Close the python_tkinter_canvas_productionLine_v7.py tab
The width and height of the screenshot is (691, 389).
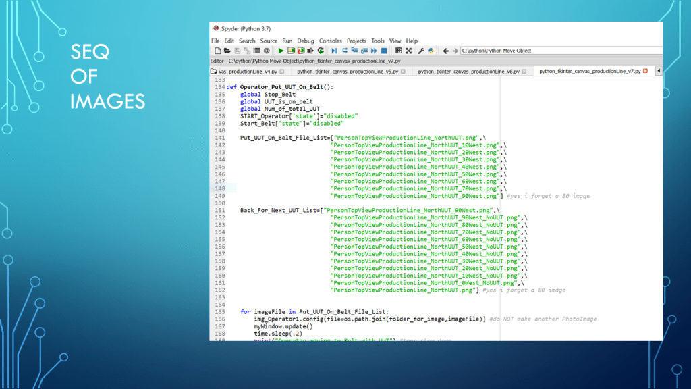point(645,71)
